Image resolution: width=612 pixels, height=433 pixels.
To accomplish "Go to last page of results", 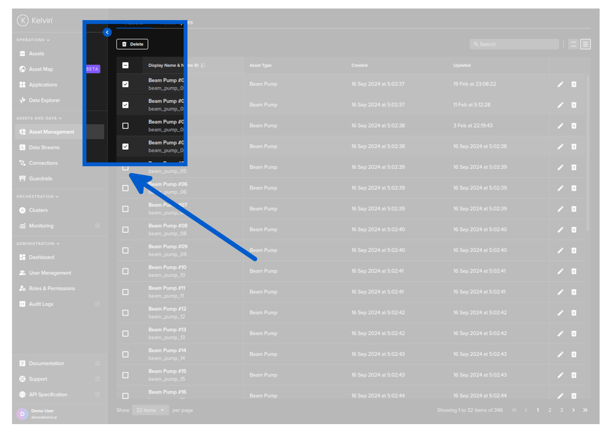I will point(585,410).
